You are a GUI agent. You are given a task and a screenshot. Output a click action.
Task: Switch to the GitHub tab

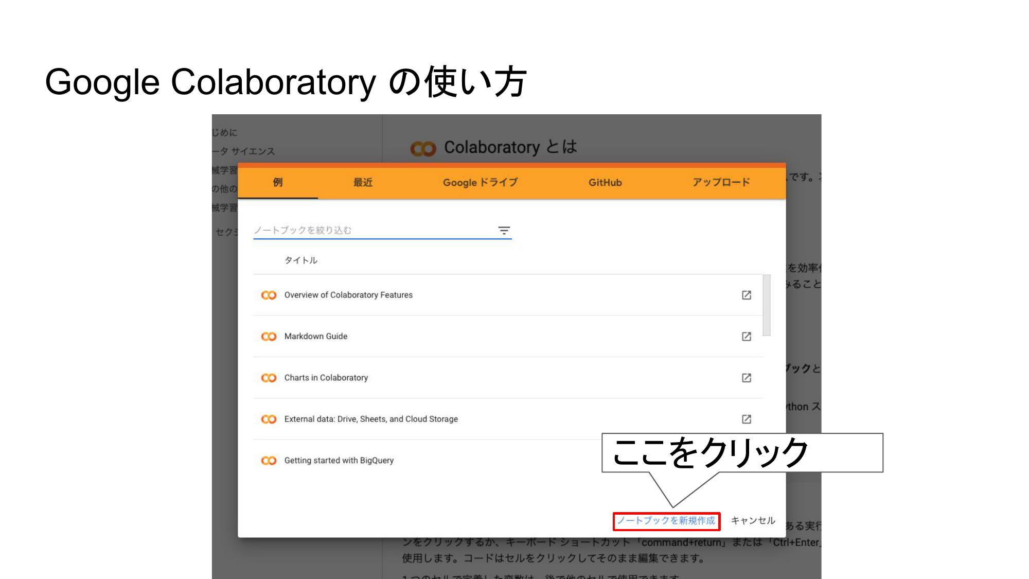[x=605, y=182]
